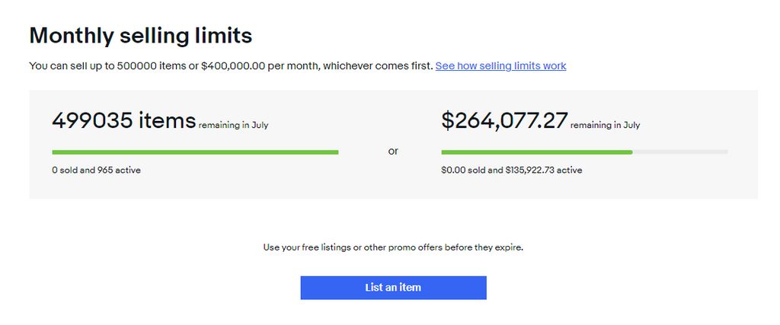Image resolution: width=780 pixels, height=325 pixels.
Task: Click the $400,000.00 value in the description
Action: coord(233,65)
